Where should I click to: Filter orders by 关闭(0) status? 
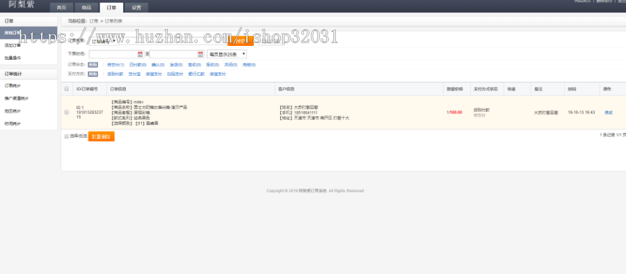coord(231,65)
